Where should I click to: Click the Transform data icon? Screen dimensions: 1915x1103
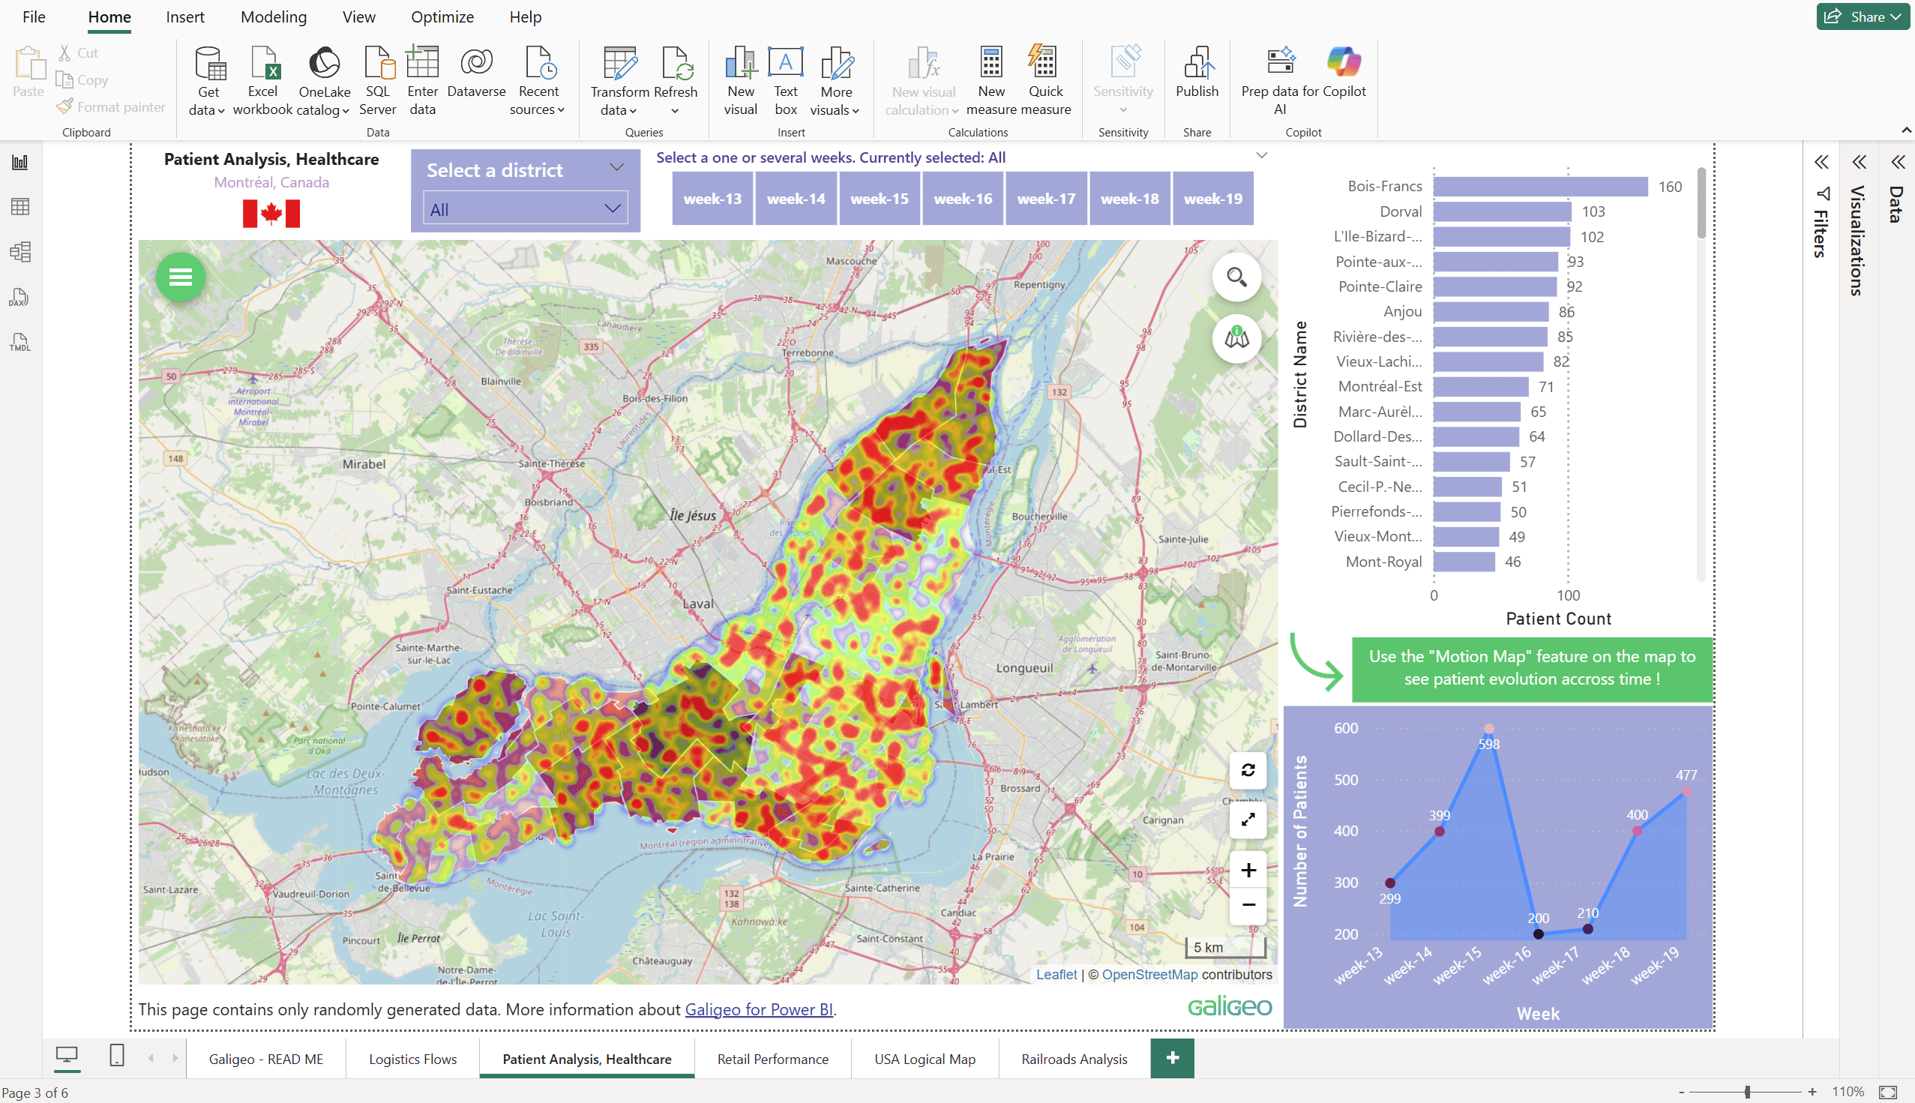coord(619,64)
